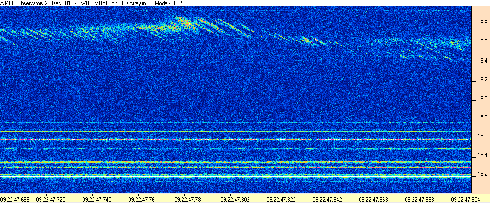This screenshot has height=203, width=490.
Task: Select the 09:22:47.802 time axis label
Action: [234, 199]
